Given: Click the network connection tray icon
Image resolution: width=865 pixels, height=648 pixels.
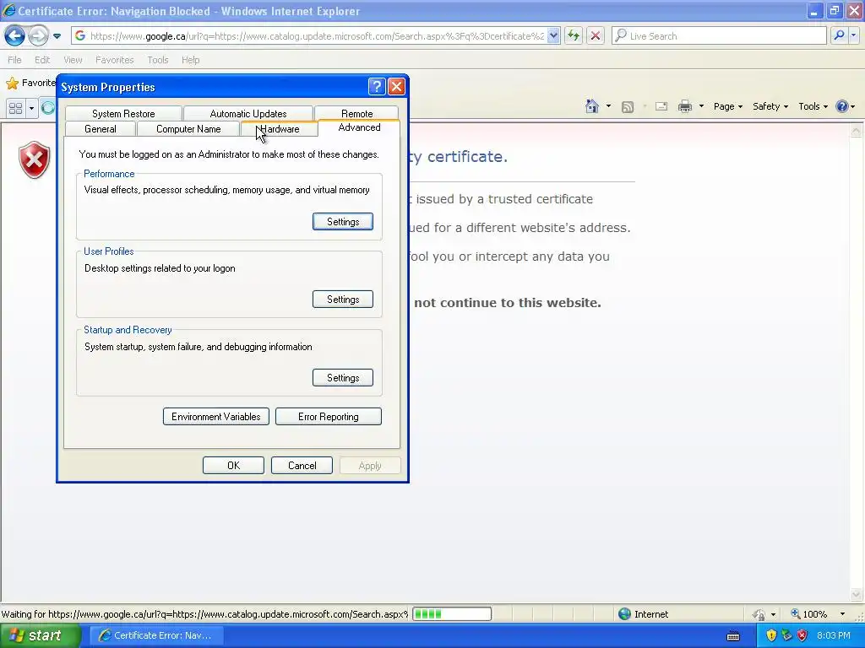Looking at the screenshot, I should tap(786, 636).
